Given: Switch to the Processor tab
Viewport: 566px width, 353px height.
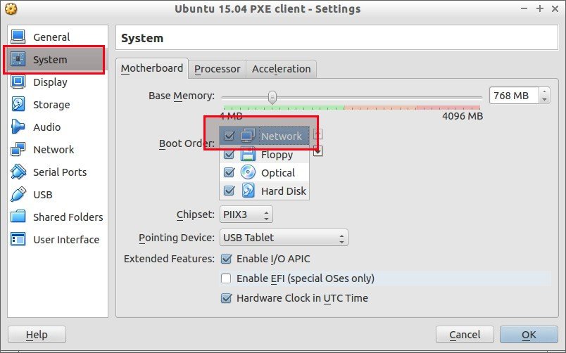Looking at the screenshot, I should coord(217,69).
